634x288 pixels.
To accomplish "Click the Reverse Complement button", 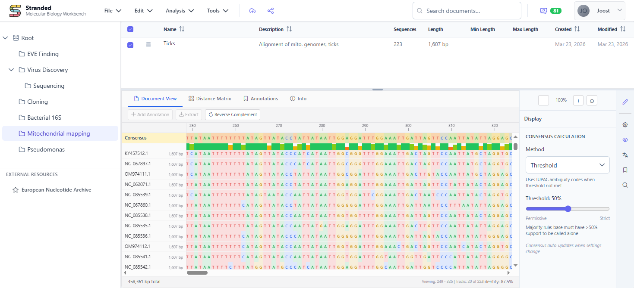I will click(x=232, y=115).
